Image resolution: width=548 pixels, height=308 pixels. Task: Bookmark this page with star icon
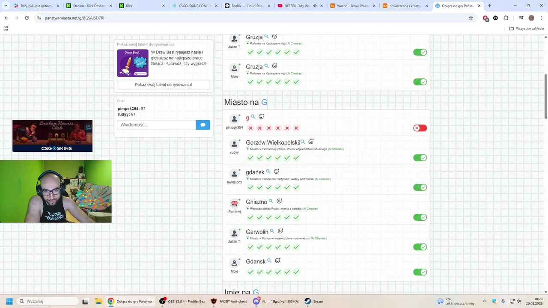point(471,18)
